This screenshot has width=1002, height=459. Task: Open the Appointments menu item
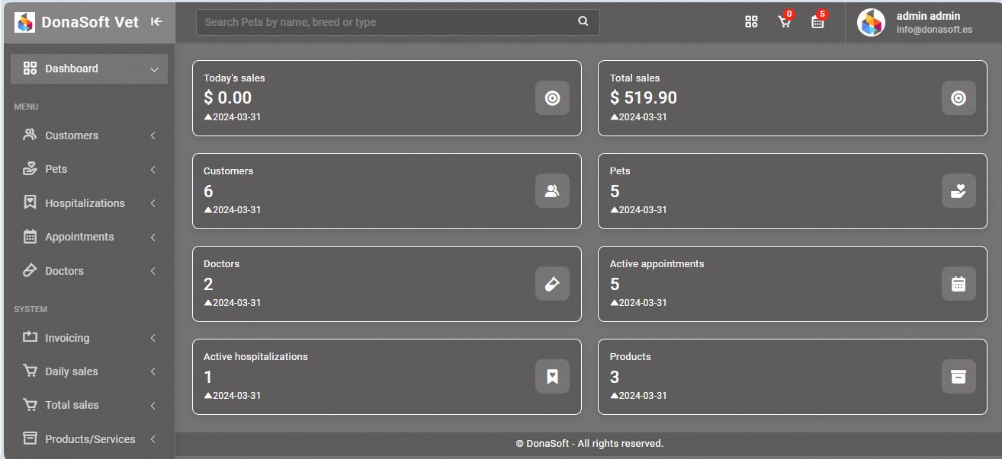click(x=89, y=237)
